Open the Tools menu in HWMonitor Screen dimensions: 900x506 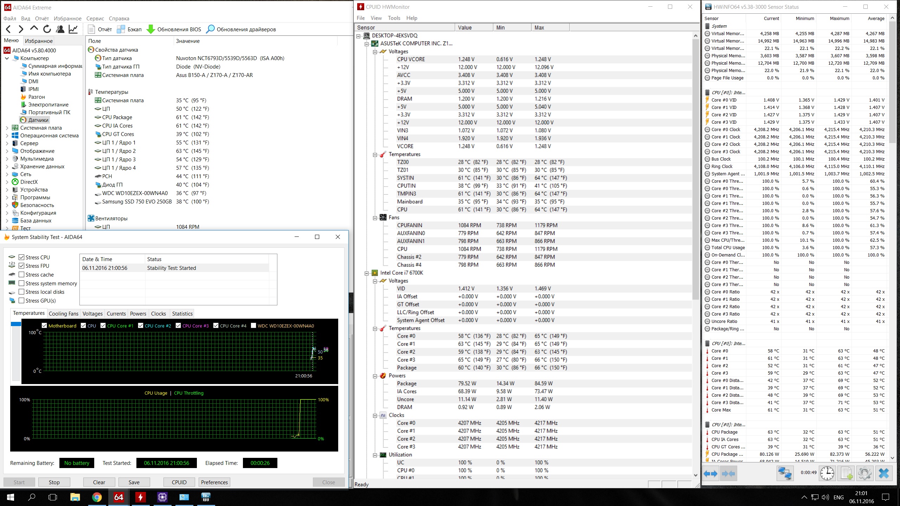[x=394, y=18]
